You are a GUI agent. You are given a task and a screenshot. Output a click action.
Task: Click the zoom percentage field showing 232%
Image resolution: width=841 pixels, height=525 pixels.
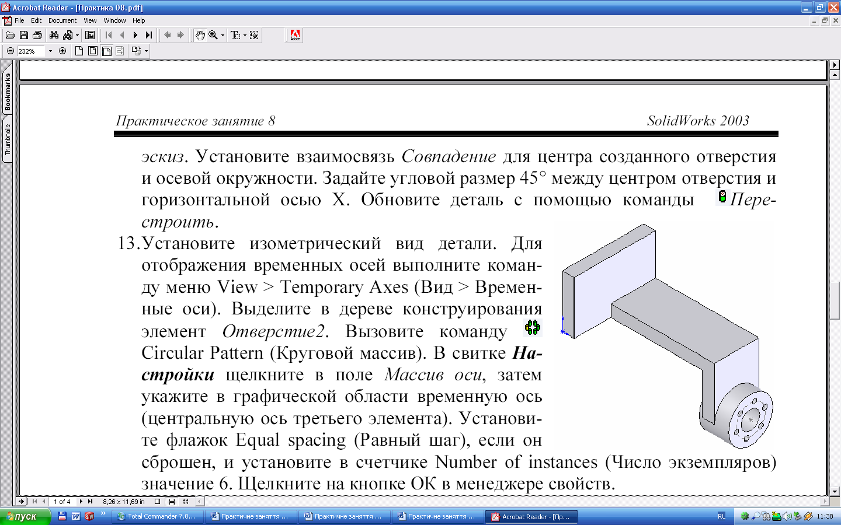click(x=29, y=51)
